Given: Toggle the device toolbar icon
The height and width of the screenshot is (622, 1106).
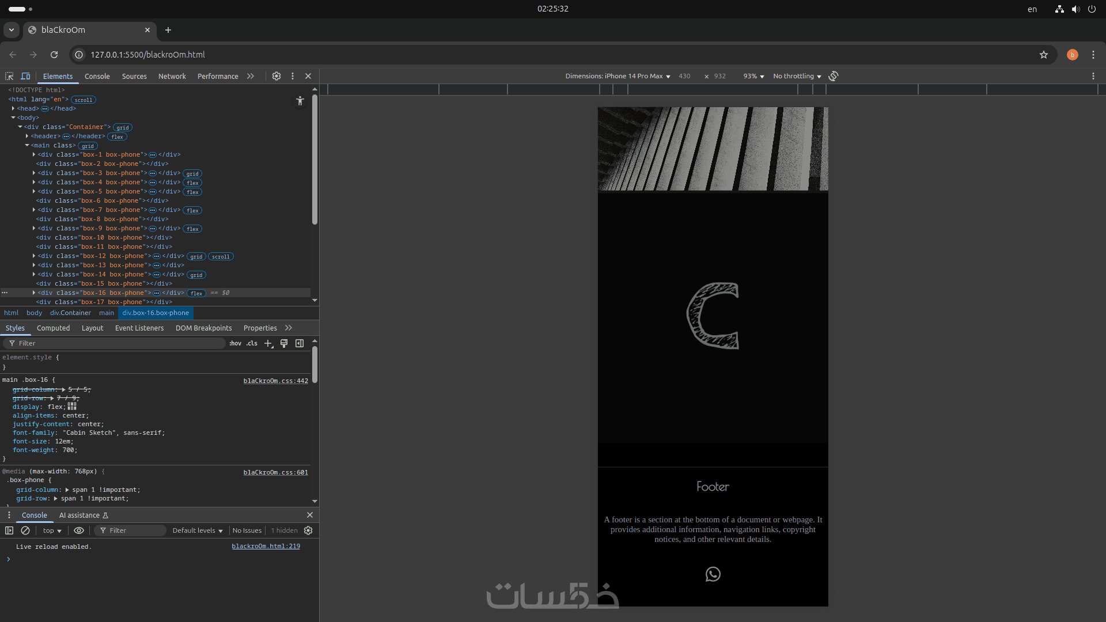Looking at the screenshot, I should point(25,76).
